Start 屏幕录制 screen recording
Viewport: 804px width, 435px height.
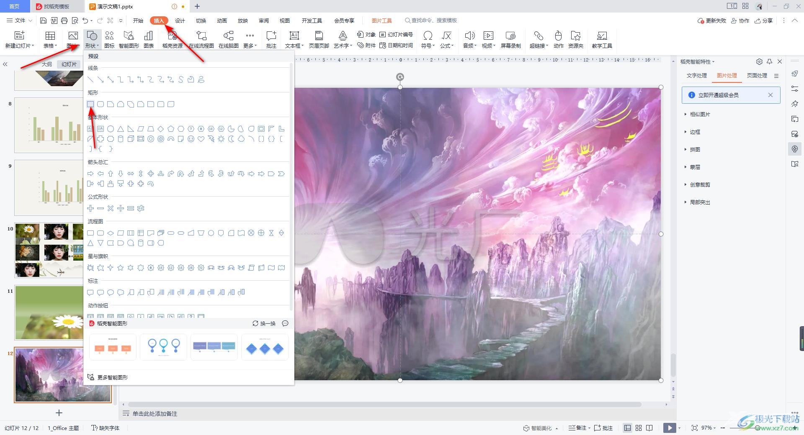[511, 40]
